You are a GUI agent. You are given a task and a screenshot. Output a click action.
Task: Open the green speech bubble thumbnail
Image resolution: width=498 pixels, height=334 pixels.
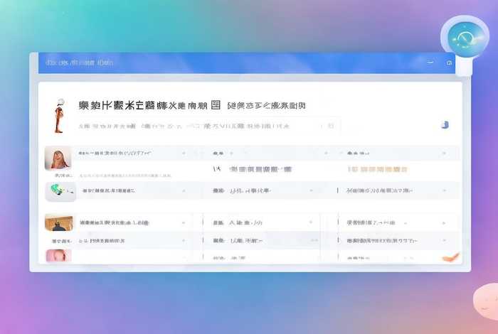tap(60, 192)
